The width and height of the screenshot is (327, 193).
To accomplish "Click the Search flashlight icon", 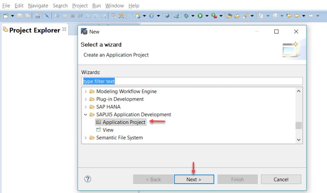I will (245, 16).
